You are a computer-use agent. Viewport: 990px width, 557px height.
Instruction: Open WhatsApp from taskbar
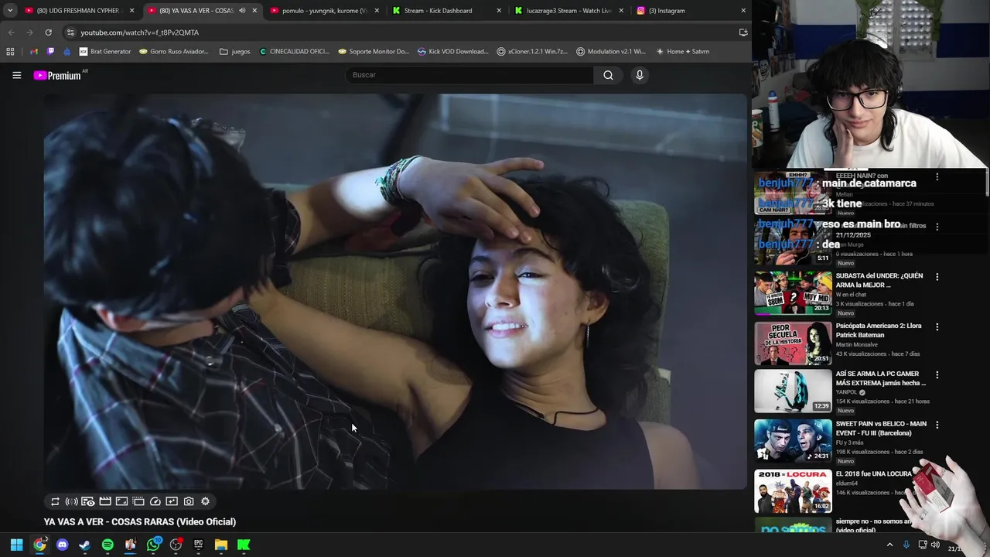153,545
